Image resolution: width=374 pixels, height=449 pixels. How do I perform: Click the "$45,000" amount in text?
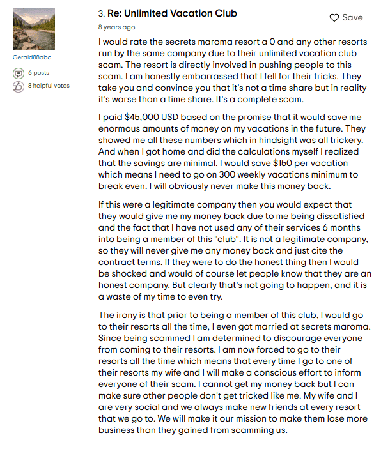141,117
